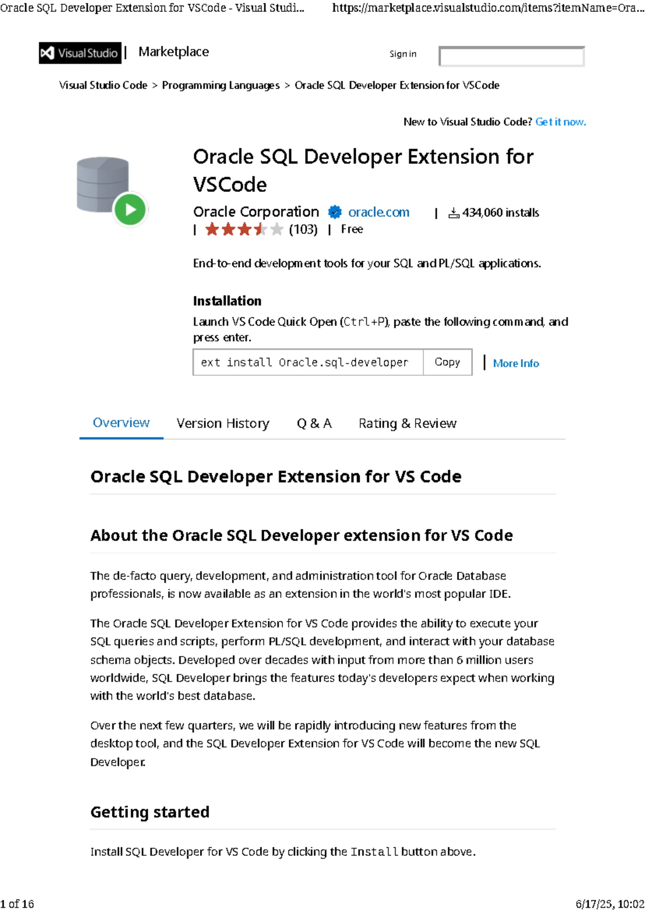The image size is (645, 911).
Task: Open the Marketplace home link
Action: point(174,52)
